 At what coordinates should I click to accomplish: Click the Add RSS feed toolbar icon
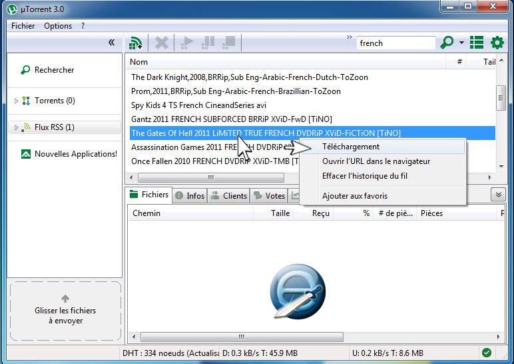135,43
